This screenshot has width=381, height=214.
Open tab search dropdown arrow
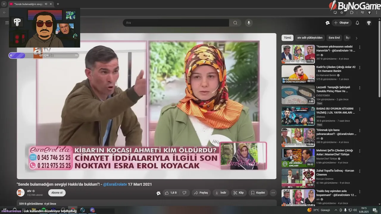4,4
